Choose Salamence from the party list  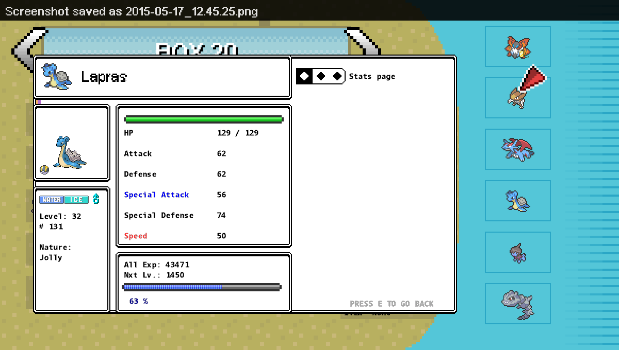(517, 149)
